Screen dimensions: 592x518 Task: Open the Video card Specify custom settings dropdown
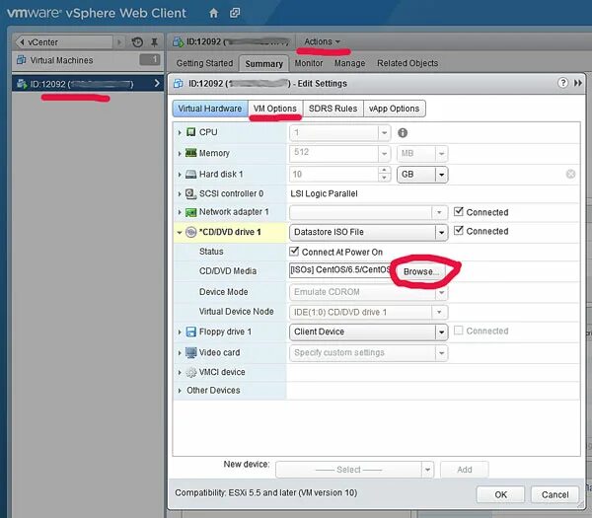pyautogui.click(x=368, y=353)
